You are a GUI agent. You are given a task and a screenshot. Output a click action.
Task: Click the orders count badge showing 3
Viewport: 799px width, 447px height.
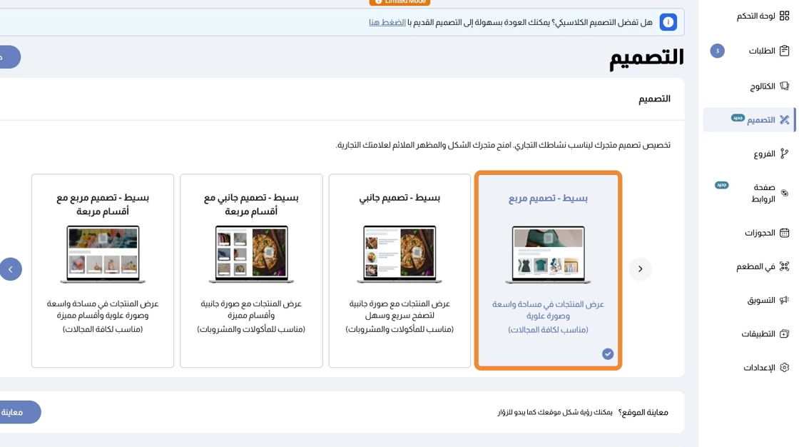coord(717,51)
